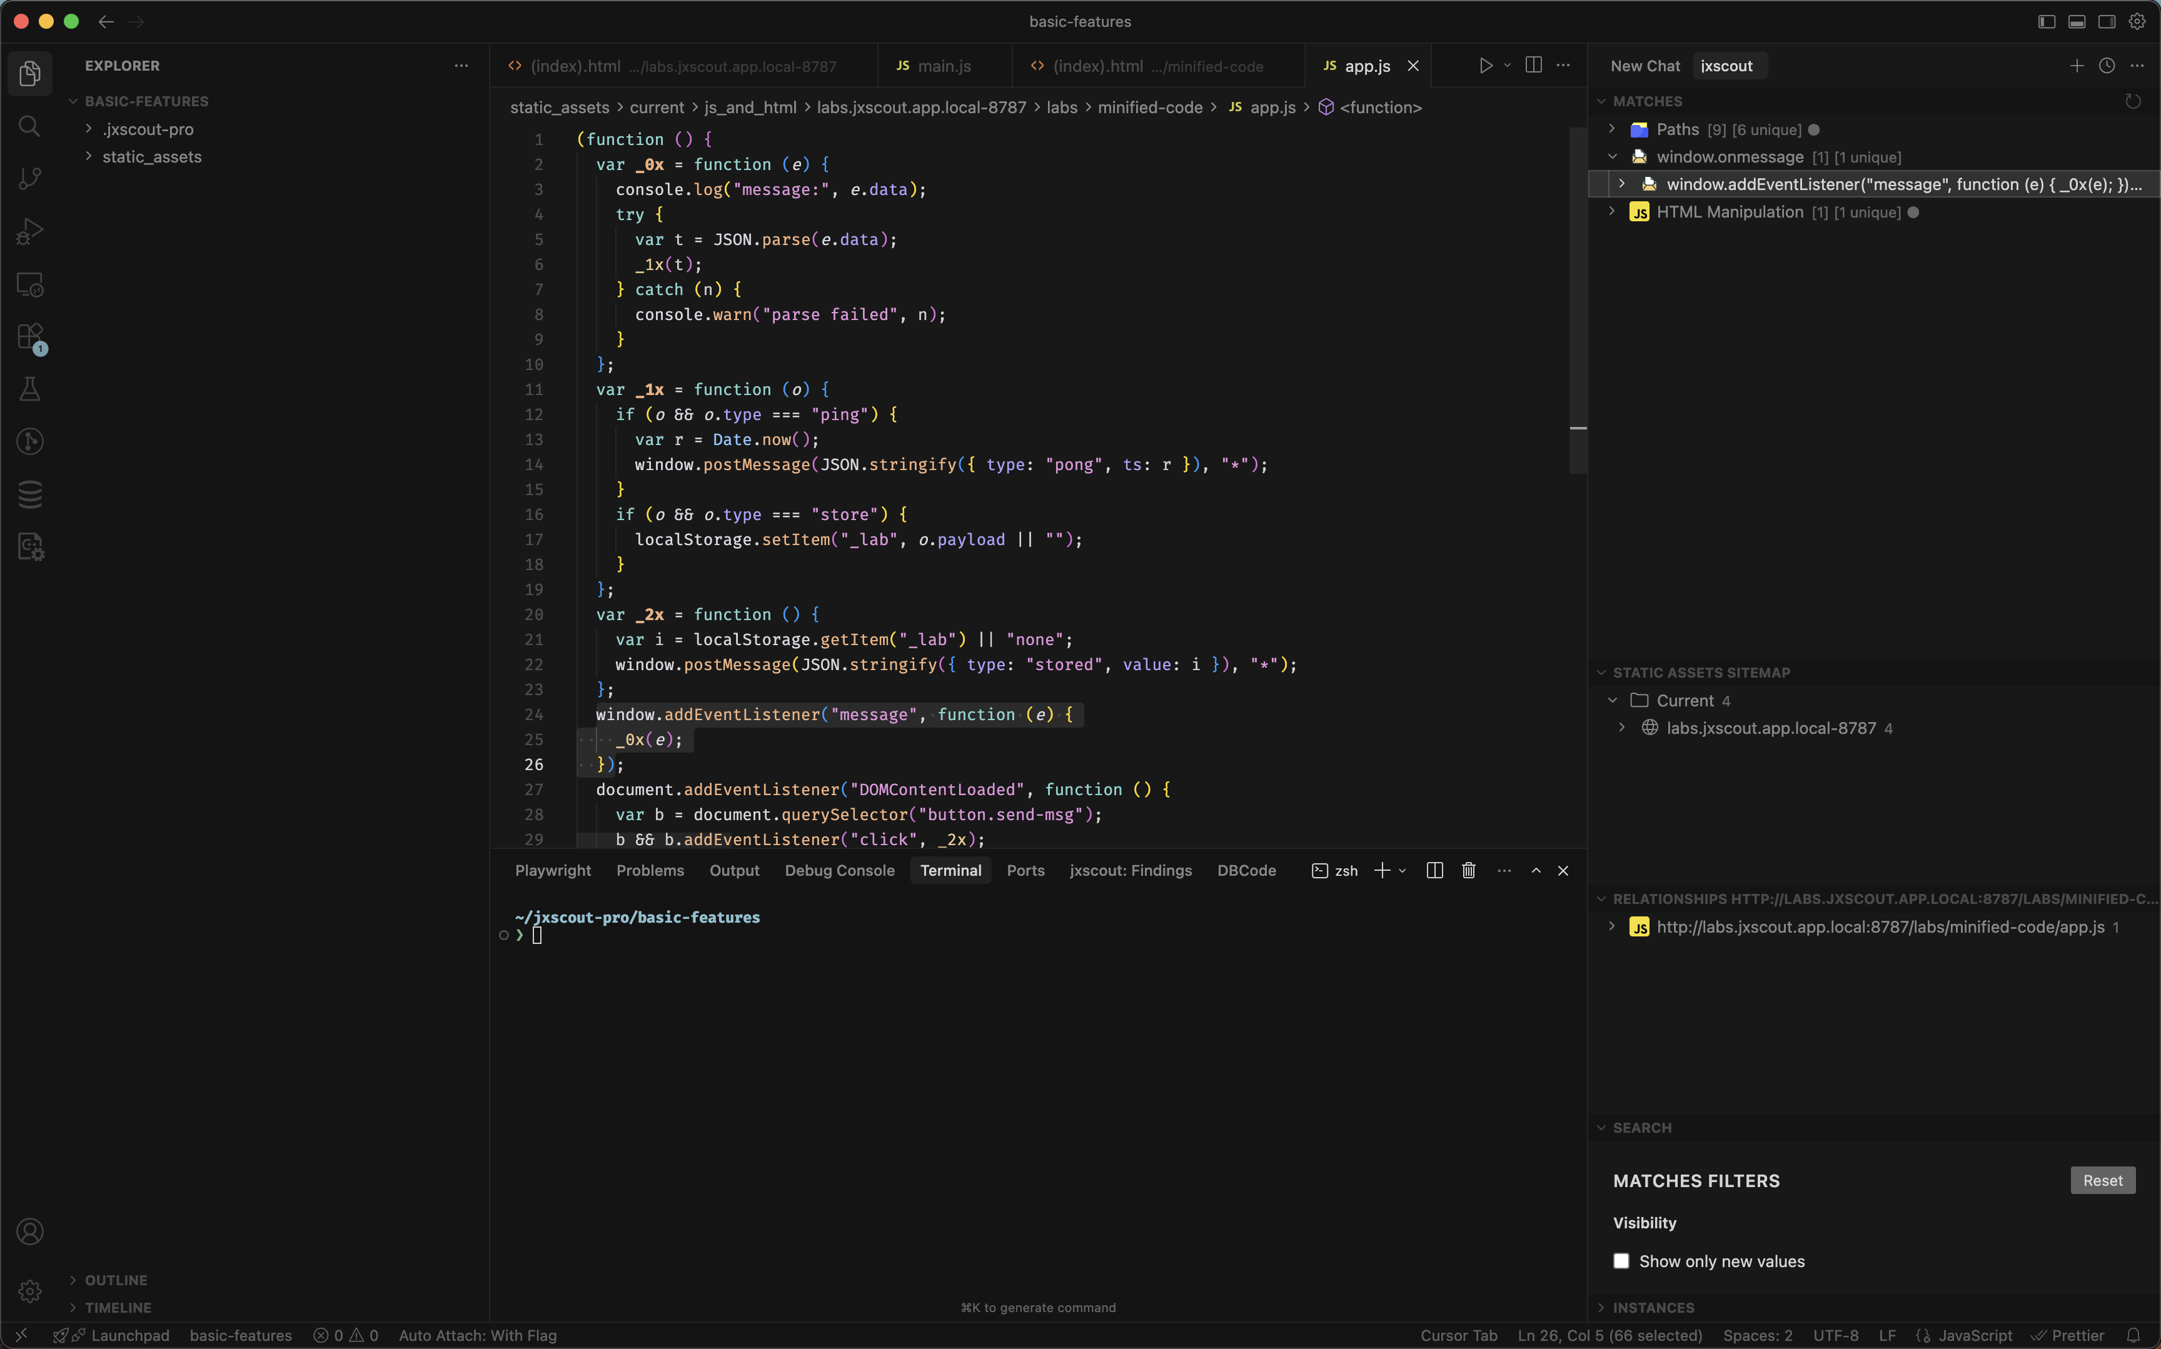The height and width of the screenshot is (1349, 2161).
Task: Open the Manage gear in activity bar
Action: pyautogui.click(x=29, y=1291)
